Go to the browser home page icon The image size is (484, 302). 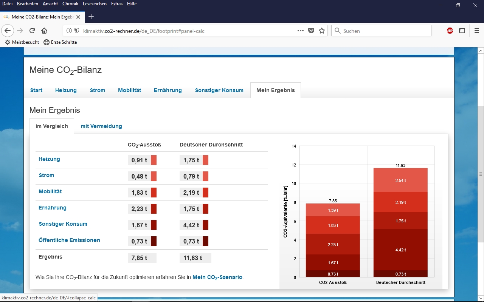(44, 31)
